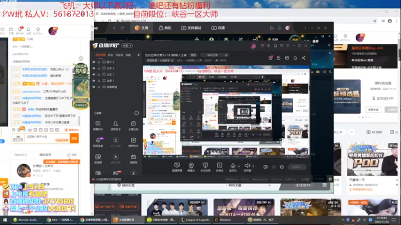Viewport: 401px width, 225px height.
Task: Open the 榜单助手 tool
Action: pyautogui.click(x=133, y=142)
